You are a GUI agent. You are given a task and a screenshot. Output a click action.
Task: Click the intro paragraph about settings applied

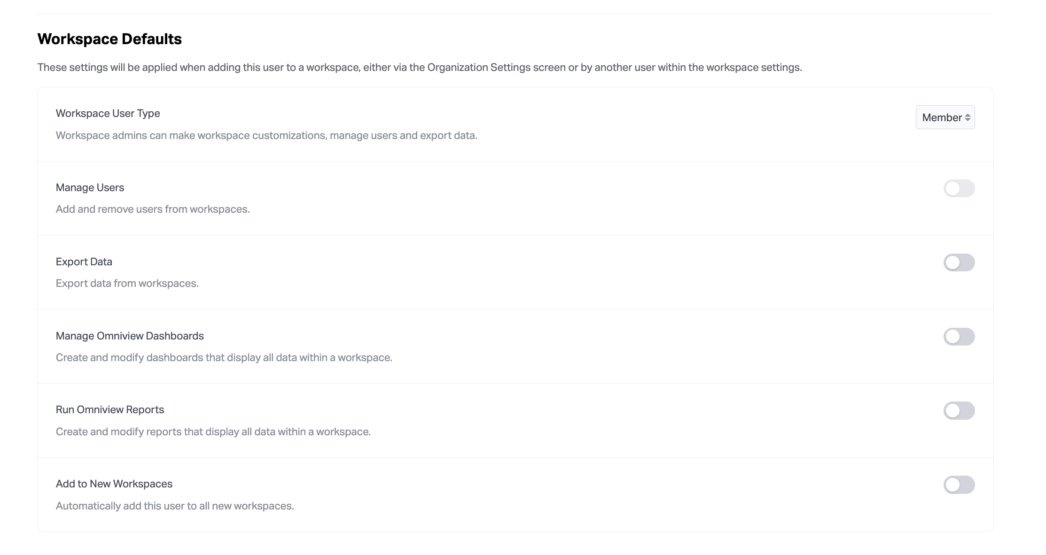coord(419,68)
